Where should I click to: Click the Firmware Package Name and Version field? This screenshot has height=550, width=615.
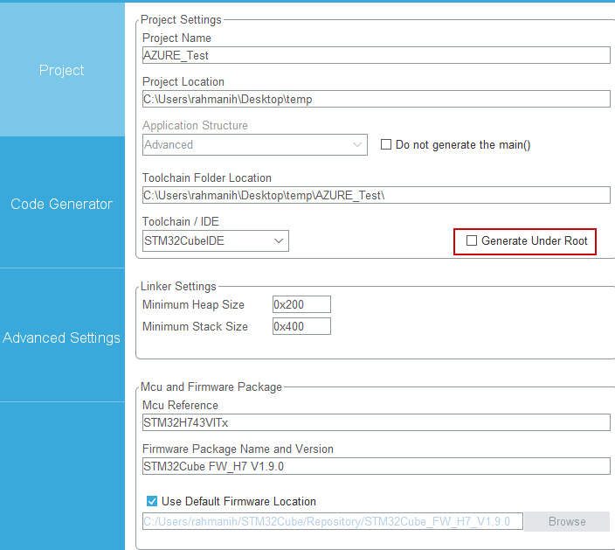tap(376, 466)
